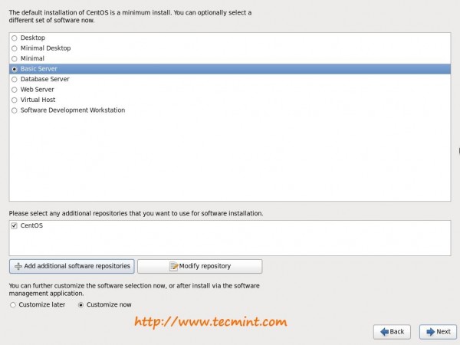Click the Back arrow icon
The height and width of the screenshot is (345, 460).
click(383, 332)
